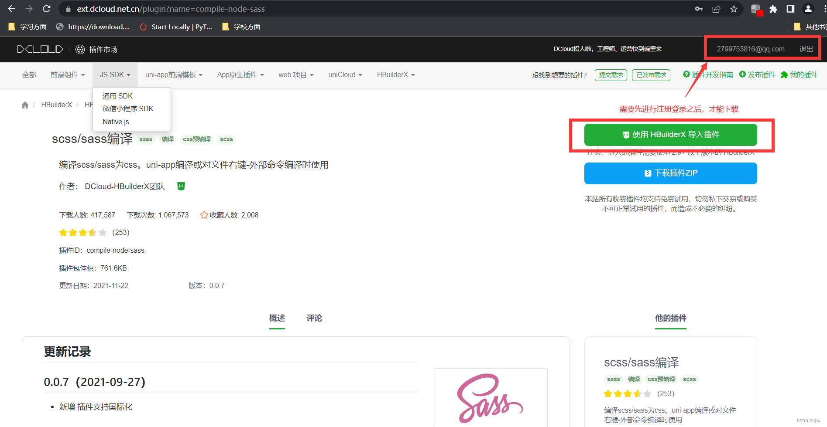Click the DCLOUD logo
The image size is (827, 427).
(x=40, y=49)
